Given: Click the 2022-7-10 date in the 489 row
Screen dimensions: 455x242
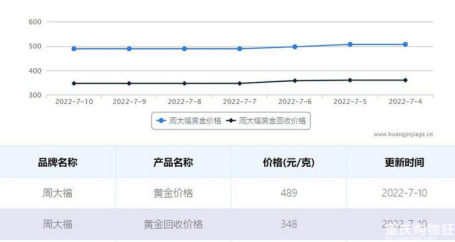Looking at the screenshot, I should (404, 193).
